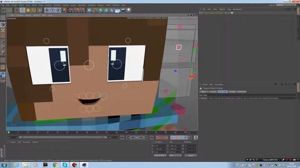Click the X position input field

coord(160,146)
